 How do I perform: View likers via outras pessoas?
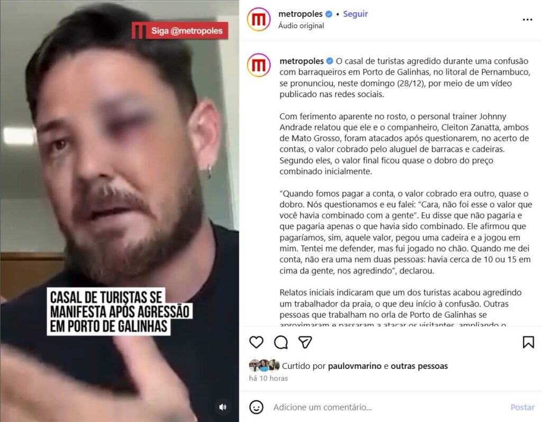(419, 366)
